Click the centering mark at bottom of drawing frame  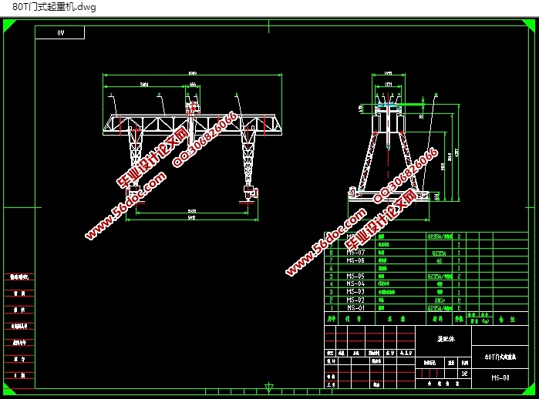click(269, 386)
